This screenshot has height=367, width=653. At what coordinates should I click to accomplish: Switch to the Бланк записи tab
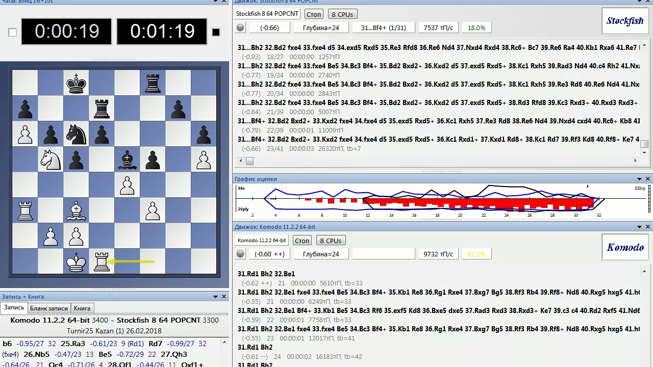[49, 308]
